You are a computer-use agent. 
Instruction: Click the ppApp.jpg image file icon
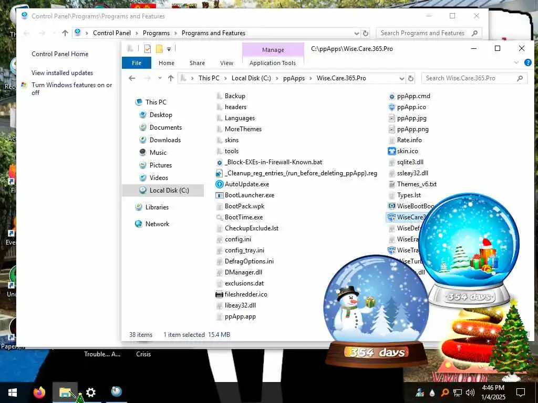(x=391, y=118)
